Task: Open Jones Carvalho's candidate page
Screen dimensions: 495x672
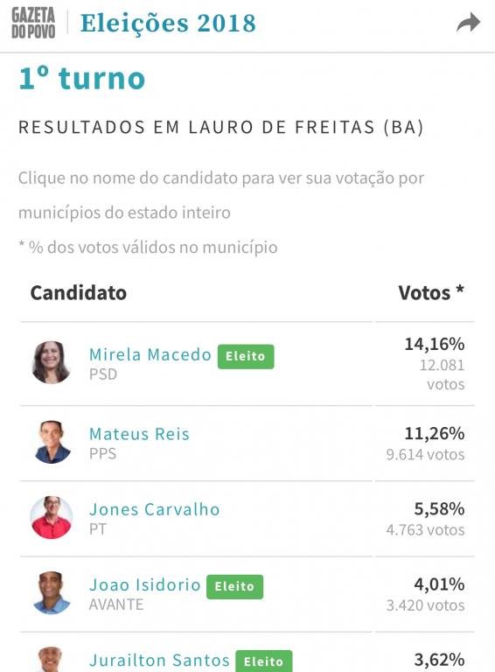Action: click(155, 509)
